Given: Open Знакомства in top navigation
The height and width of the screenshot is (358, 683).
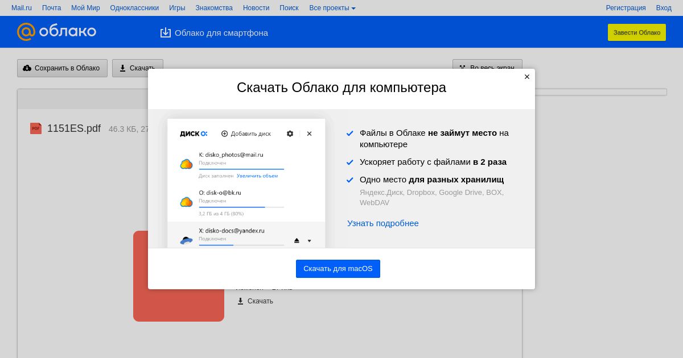Looking at the screenshot, I should click(x=214, y=8).
